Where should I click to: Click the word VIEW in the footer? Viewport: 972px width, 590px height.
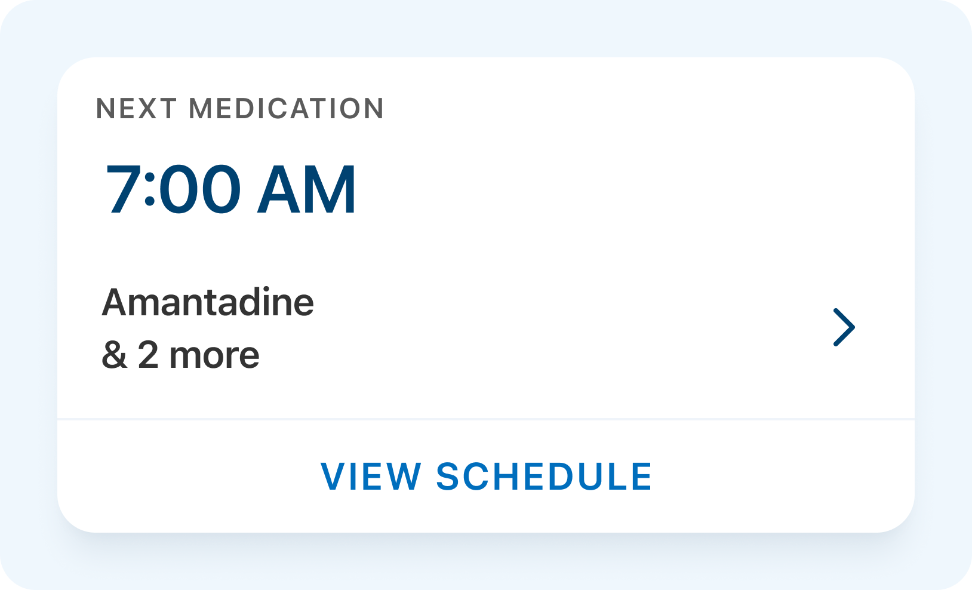(371, 477)
